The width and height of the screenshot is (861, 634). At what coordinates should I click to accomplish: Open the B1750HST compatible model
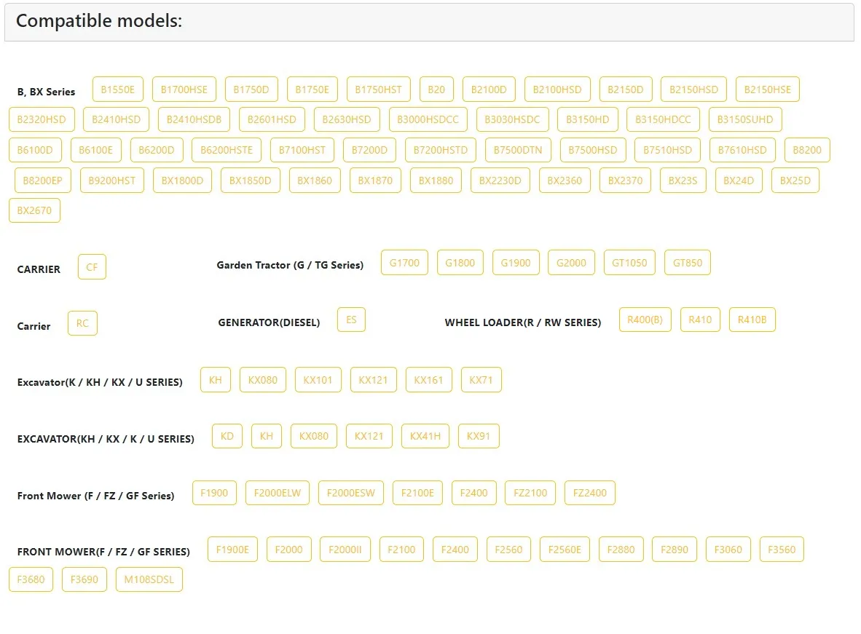click(x=378, y=90)
